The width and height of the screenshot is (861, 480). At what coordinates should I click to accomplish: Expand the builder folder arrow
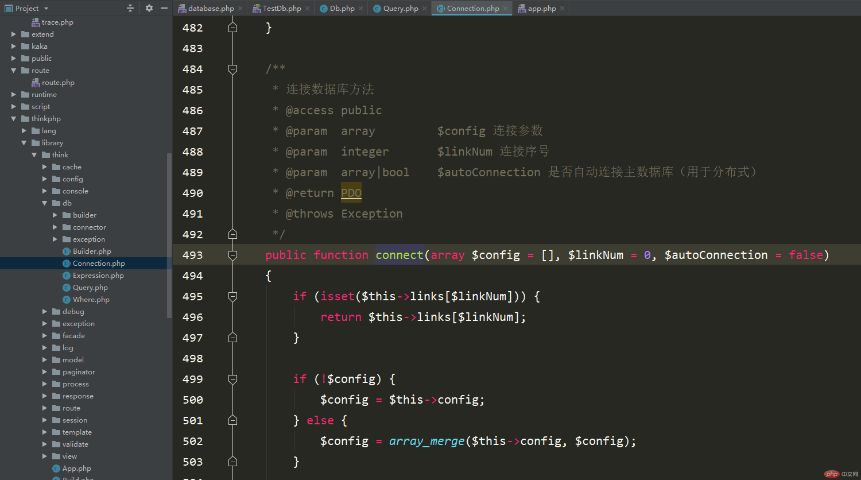[55, 215]
